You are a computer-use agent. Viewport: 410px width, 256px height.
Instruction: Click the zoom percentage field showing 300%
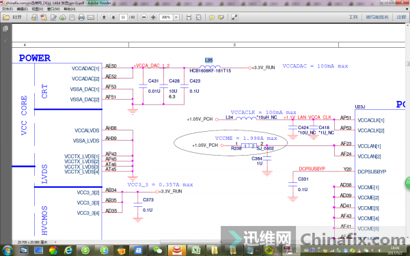point(166,17)
